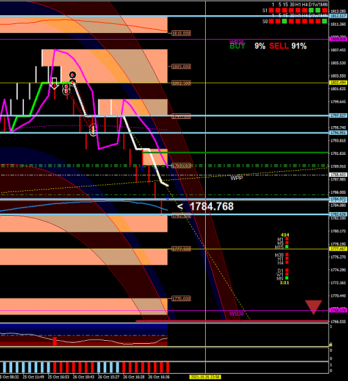Click the red W1 square in the trend panel
Image resolution: width=348 pixels, height=381 pixels.
287,274
